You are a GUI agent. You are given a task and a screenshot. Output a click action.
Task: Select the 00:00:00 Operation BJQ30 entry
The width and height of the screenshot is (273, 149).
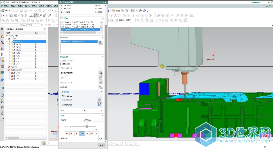click(x=79, y=41)
